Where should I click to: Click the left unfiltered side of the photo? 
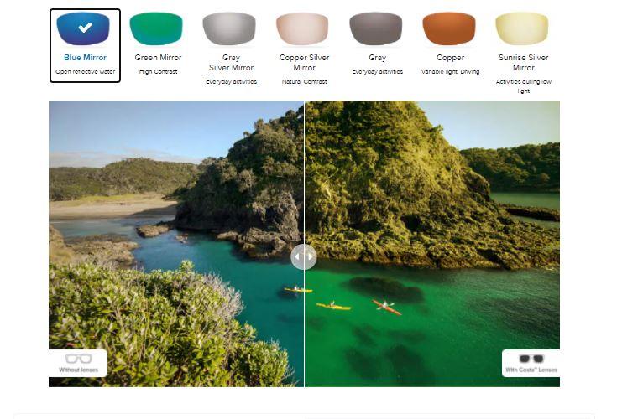pyautogui.click(x=176, y=244)
